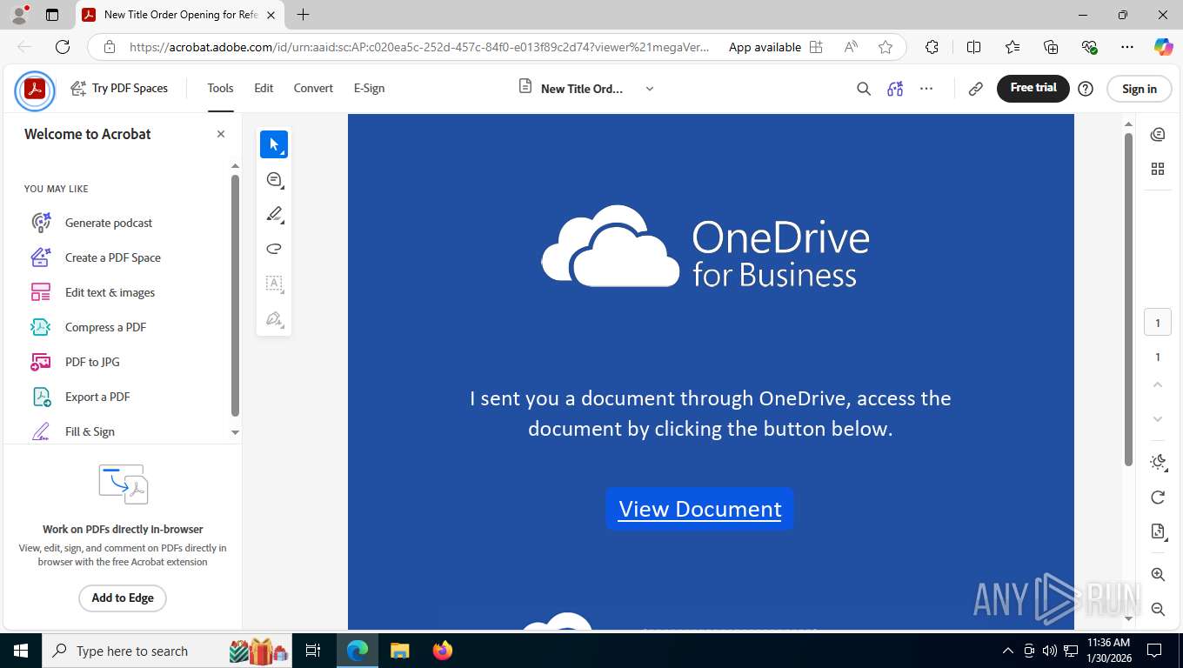The image size is (1183, 668).
Task: Open the E-Sign tab
Action: tap(369, 88)
